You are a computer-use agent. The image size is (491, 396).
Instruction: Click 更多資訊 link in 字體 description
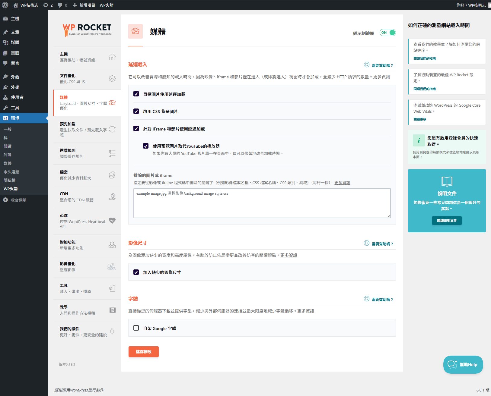click(x=306, y=311)
